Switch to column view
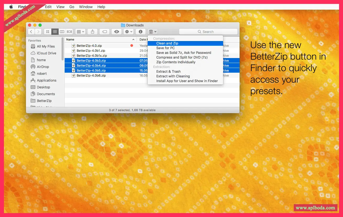Screen dimensions: 343x217 [x=62, y=32]
